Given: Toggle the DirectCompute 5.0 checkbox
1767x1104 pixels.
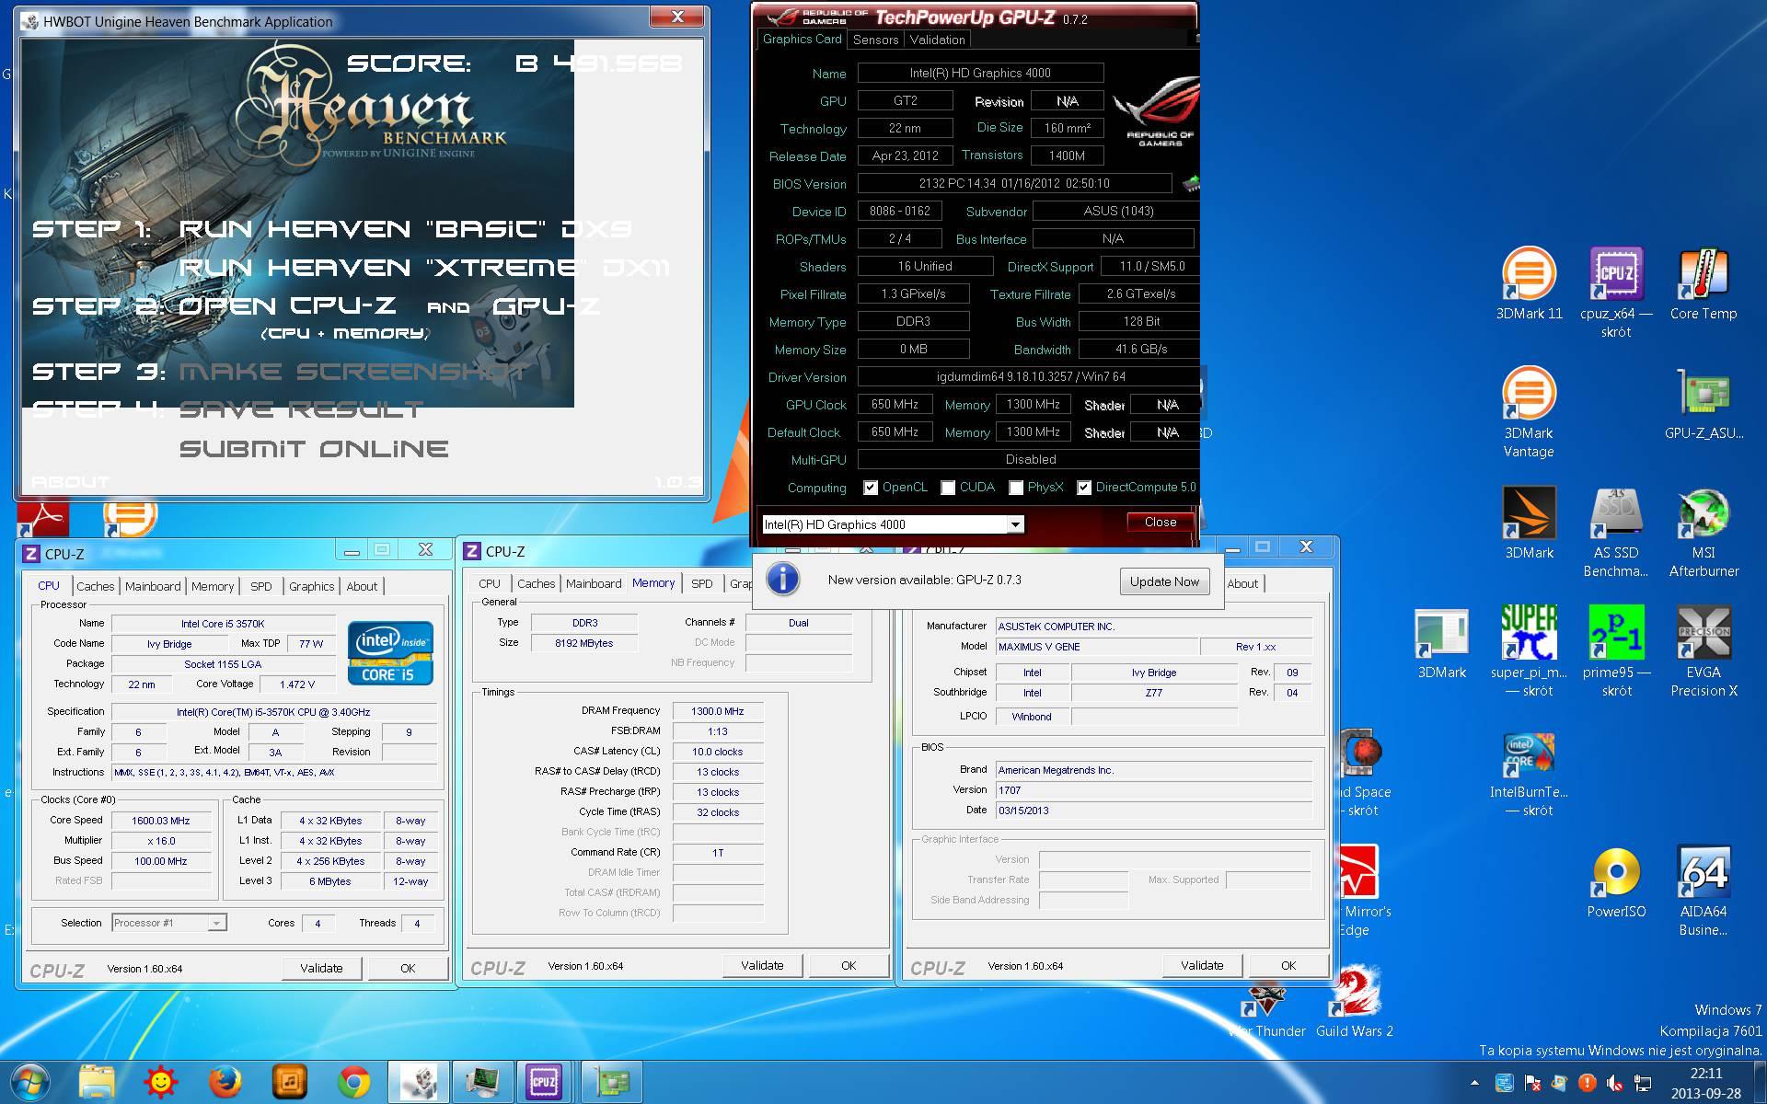Looking at the screenshot, I should click(1084, 488).
